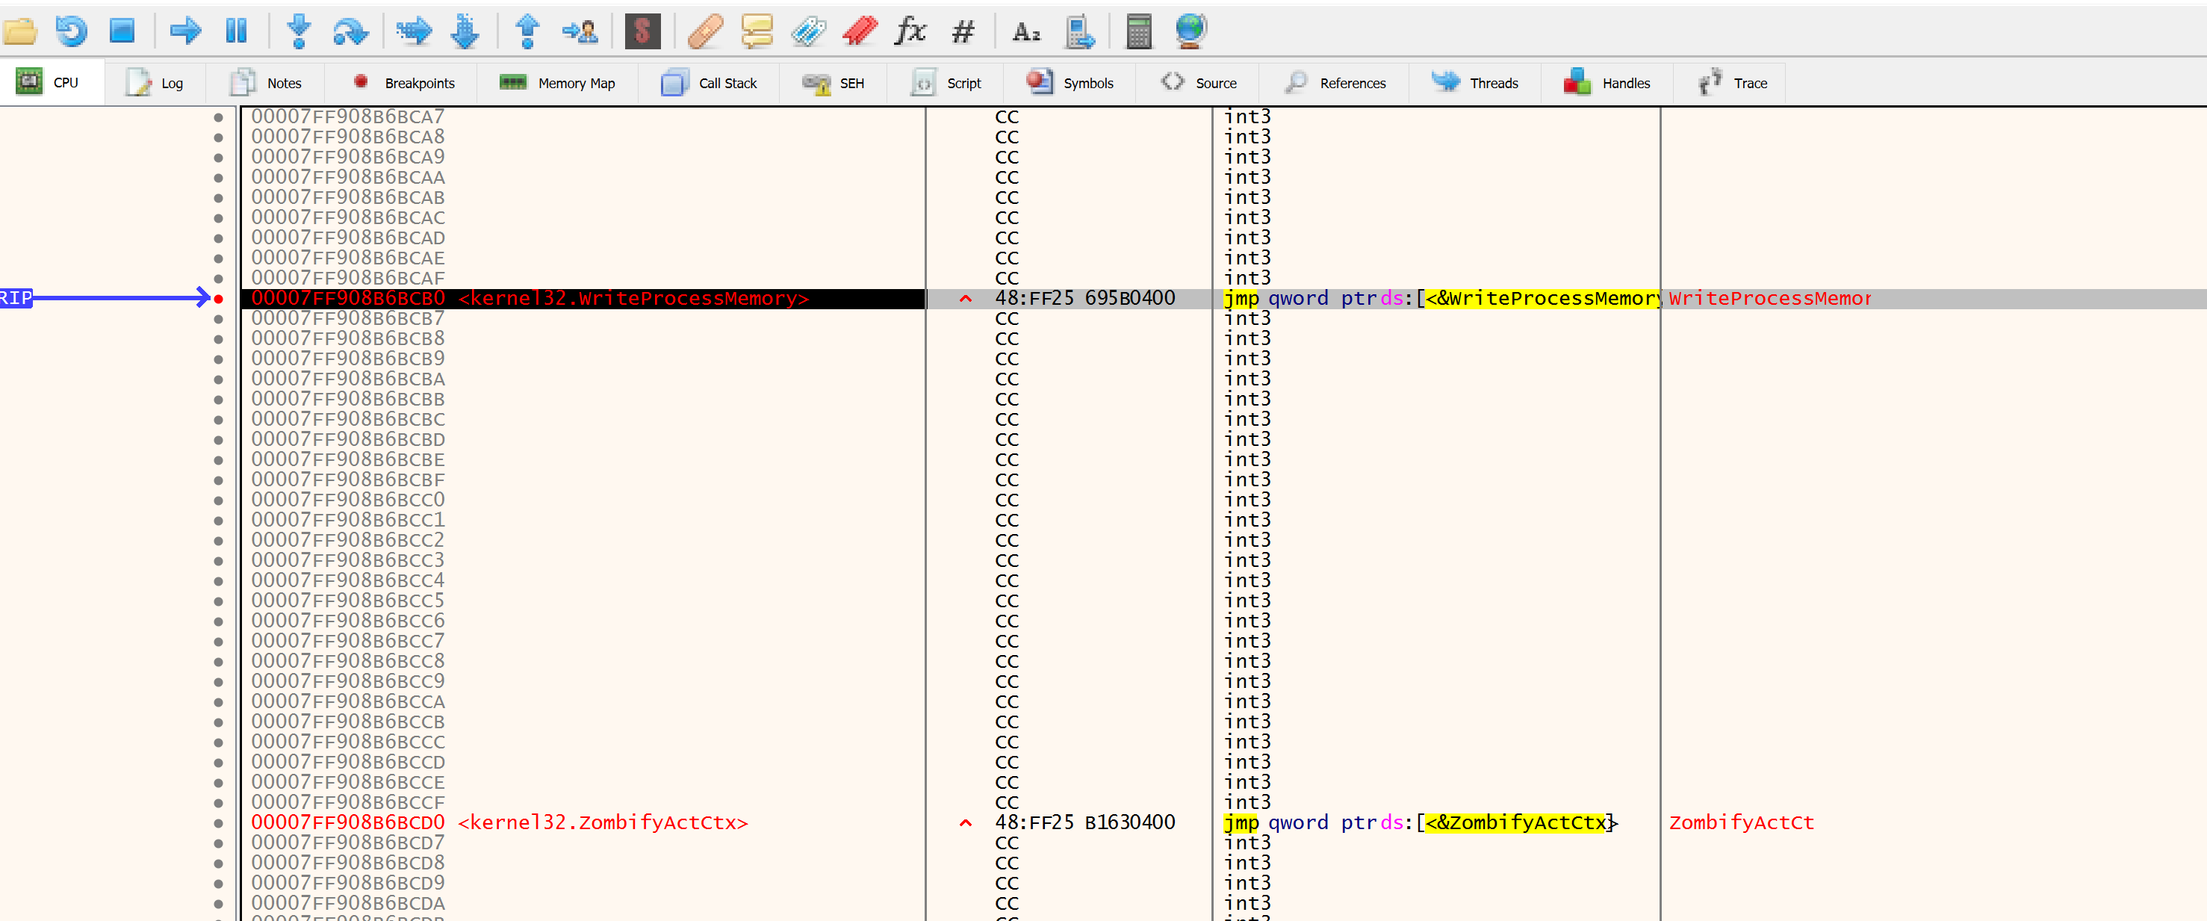Select the kernel32.ZombifyActCtx address row

[583, 822]
